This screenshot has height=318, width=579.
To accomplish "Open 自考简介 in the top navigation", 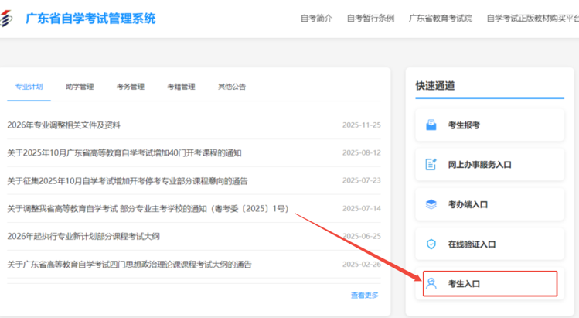I will pyautogui.click(x=316, y=19).
